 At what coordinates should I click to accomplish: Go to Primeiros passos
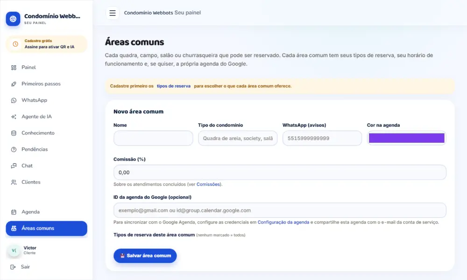(x=46, y=84)
